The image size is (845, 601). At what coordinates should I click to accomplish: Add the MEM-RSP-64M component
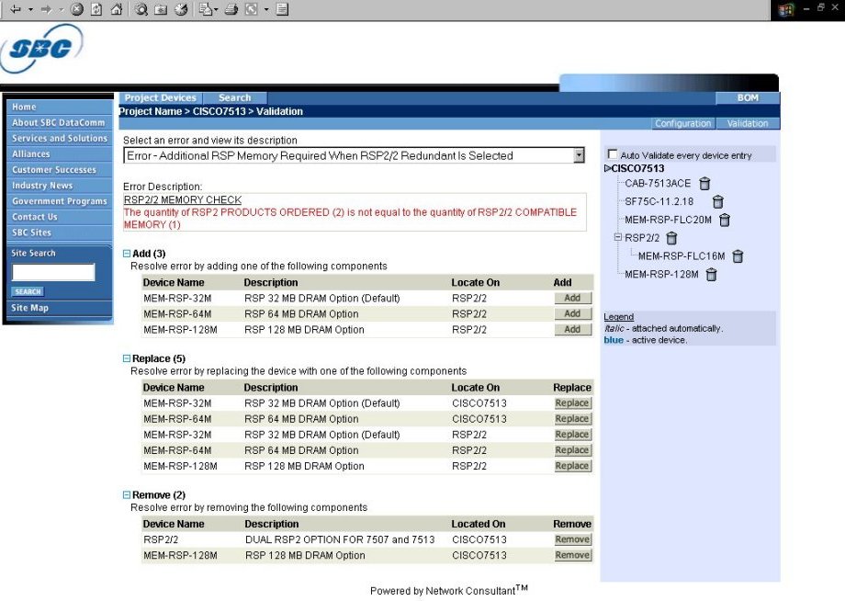572,314
